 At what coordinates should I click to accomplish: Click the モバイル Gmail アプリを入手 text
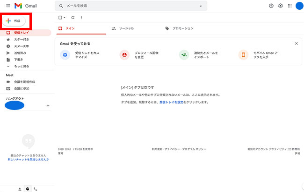click(266, 55)
